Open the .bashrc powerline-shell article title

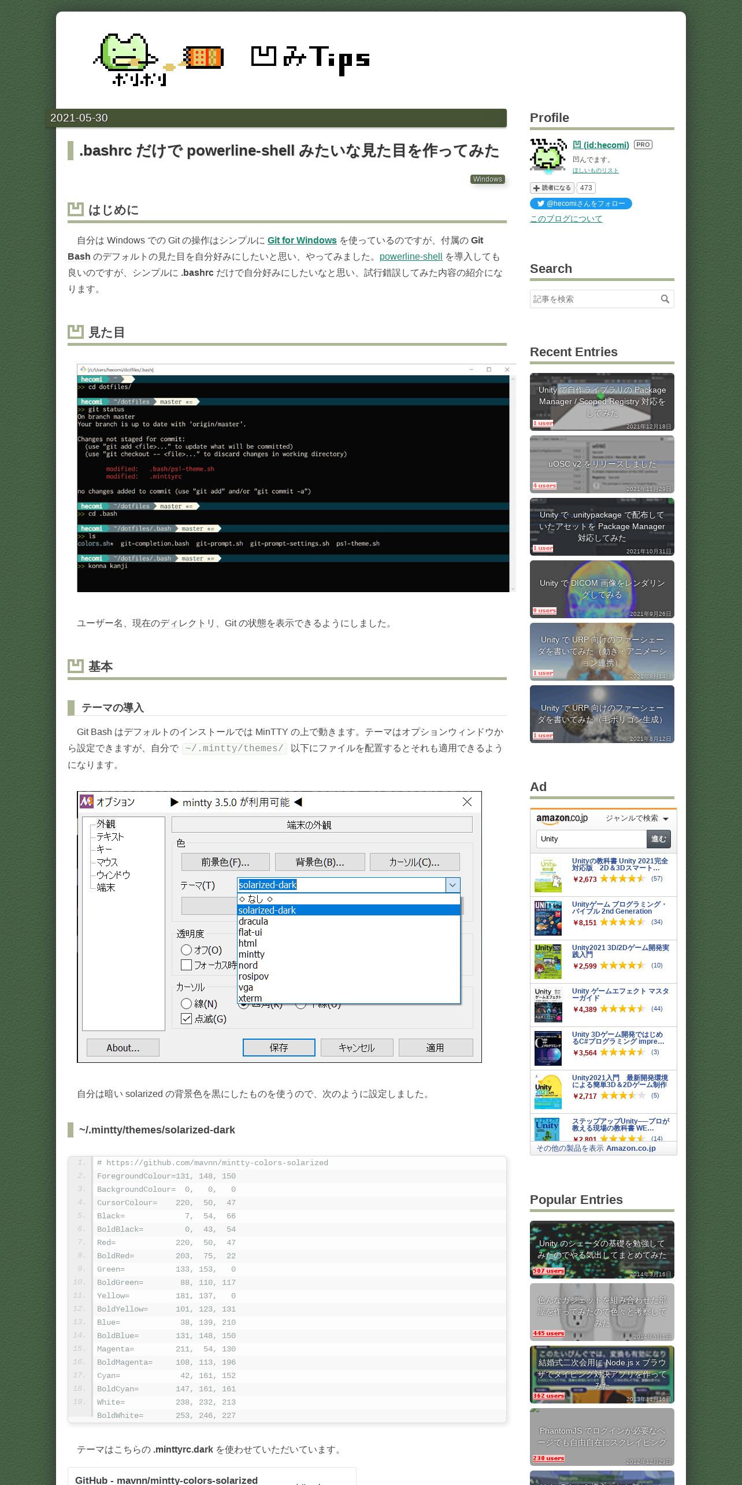[289, 151]
